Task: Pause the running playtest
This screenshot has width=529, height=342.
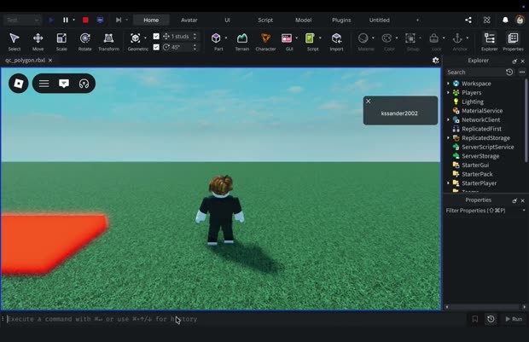Action: [66, 20]
